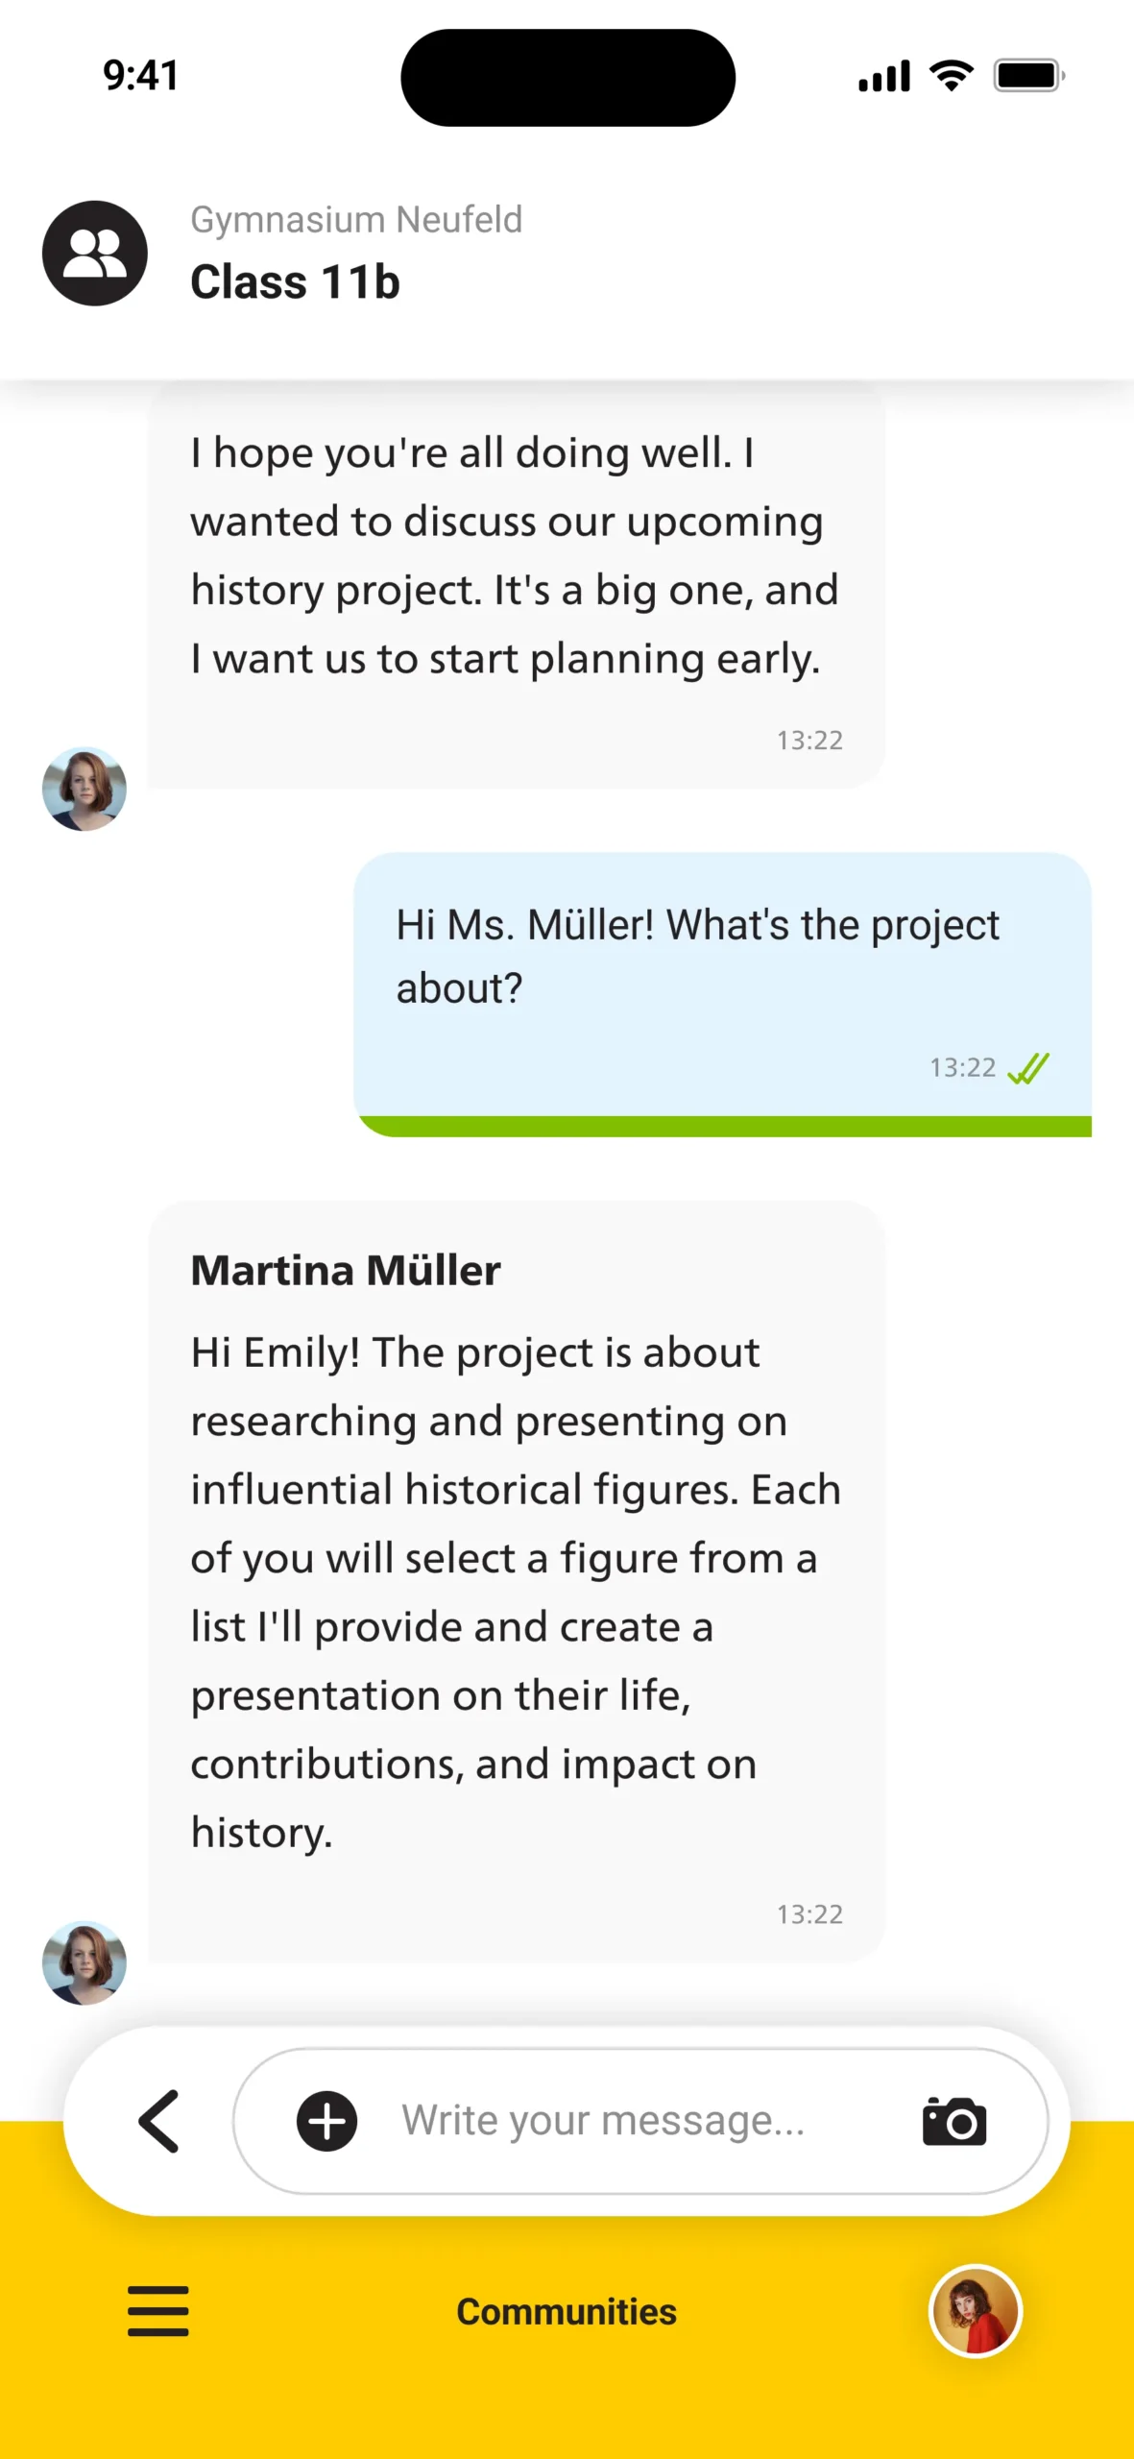Select the "Martina Müller" sender name
This screenshot has height=2459, width=1134.
point(346,1270)
